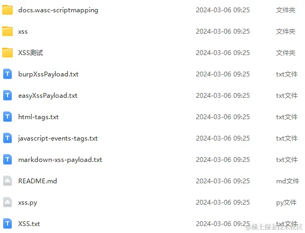Open the docs.wasc-scriptmapping folder icon
305x233 pixels.
tap(7, 10)
